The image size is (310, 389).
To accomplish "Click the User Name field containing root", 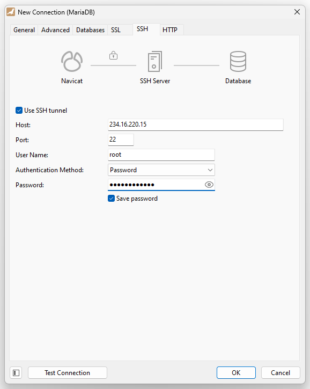I will (161, 155).
